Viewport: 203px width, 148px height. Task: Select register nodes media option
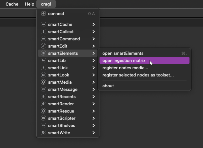(x=125, y=68)
